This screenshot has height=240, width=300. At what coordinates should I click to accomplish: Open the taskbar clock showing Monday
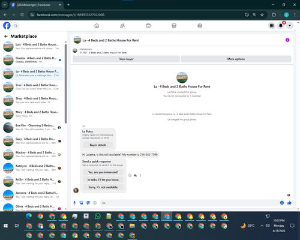pos(279,226)
